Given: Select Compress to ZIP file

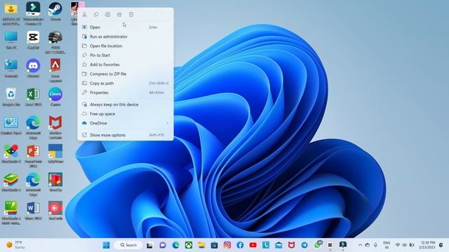Looking at the screenshot, I should 126,74.
